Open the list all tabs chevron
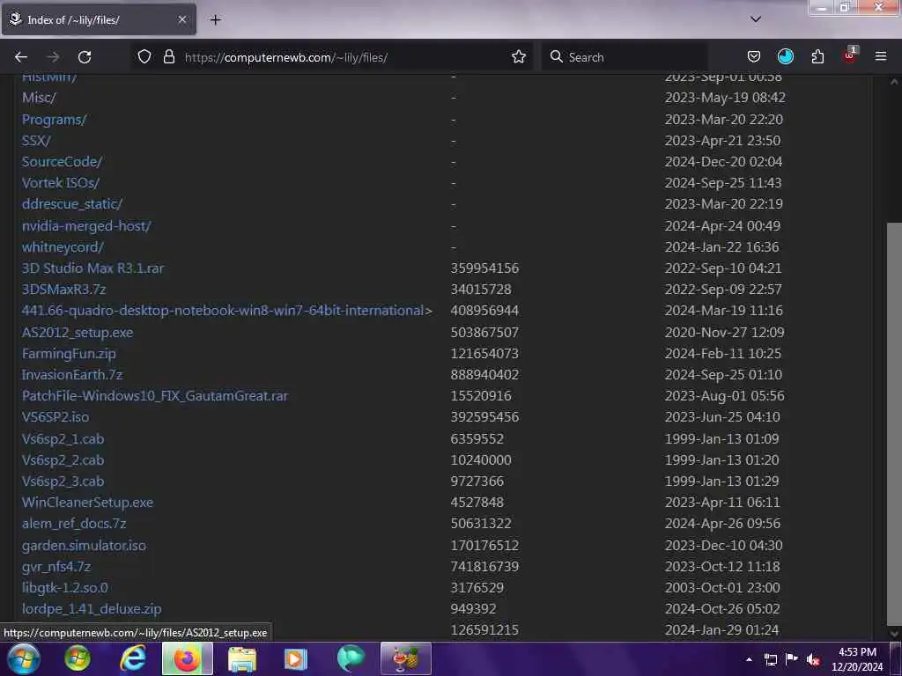 (755, 19)
